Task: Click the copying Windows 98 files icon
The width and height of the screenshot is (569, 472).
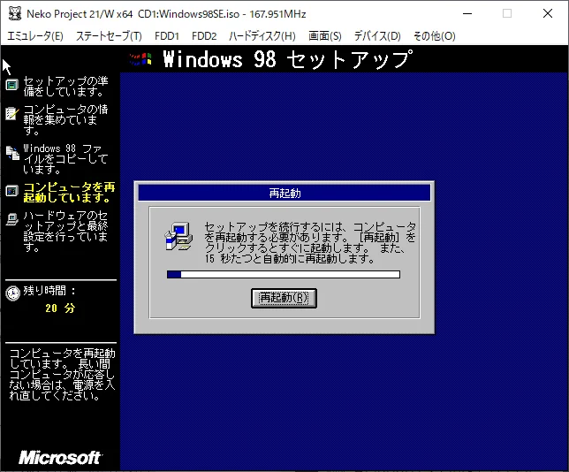Action: 12,153
